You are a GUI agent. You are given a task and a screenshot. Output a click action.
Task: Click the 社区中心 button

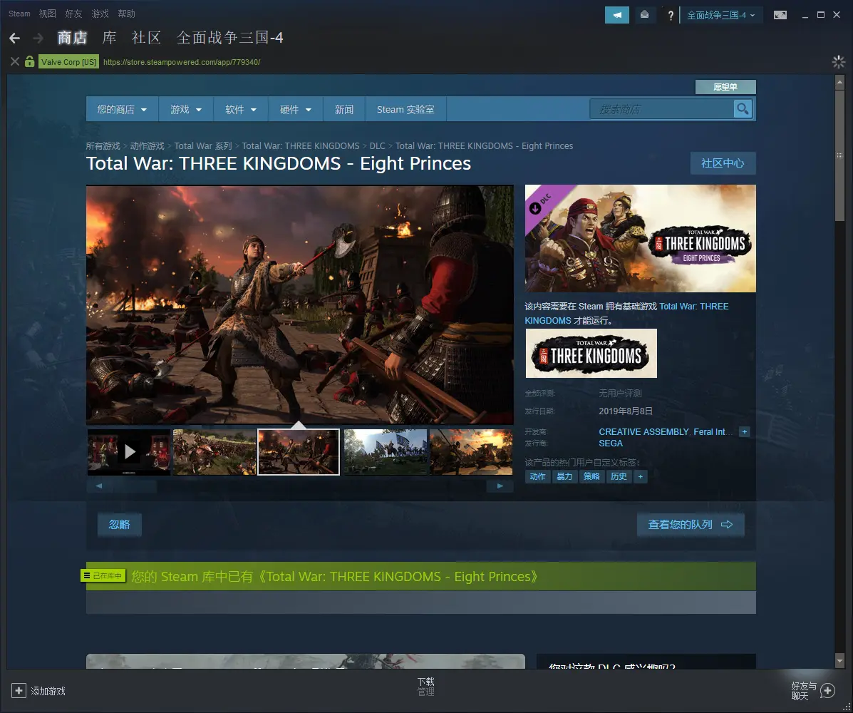[723, 163]
